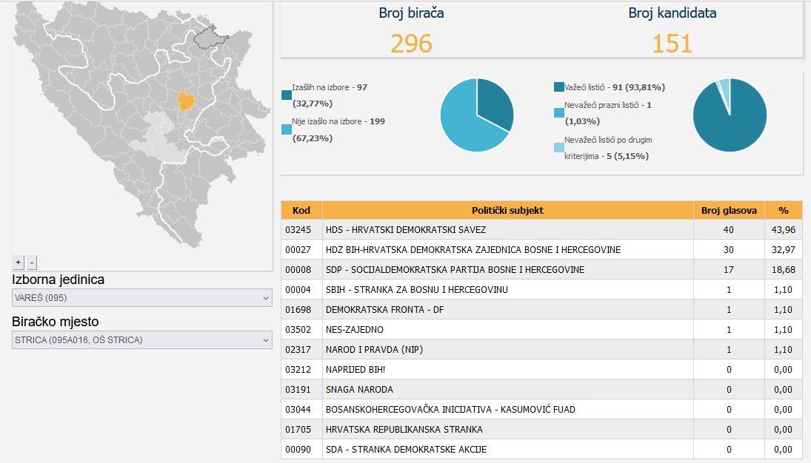
Task: Click party code 00004
Action: [x=298, y=289]
